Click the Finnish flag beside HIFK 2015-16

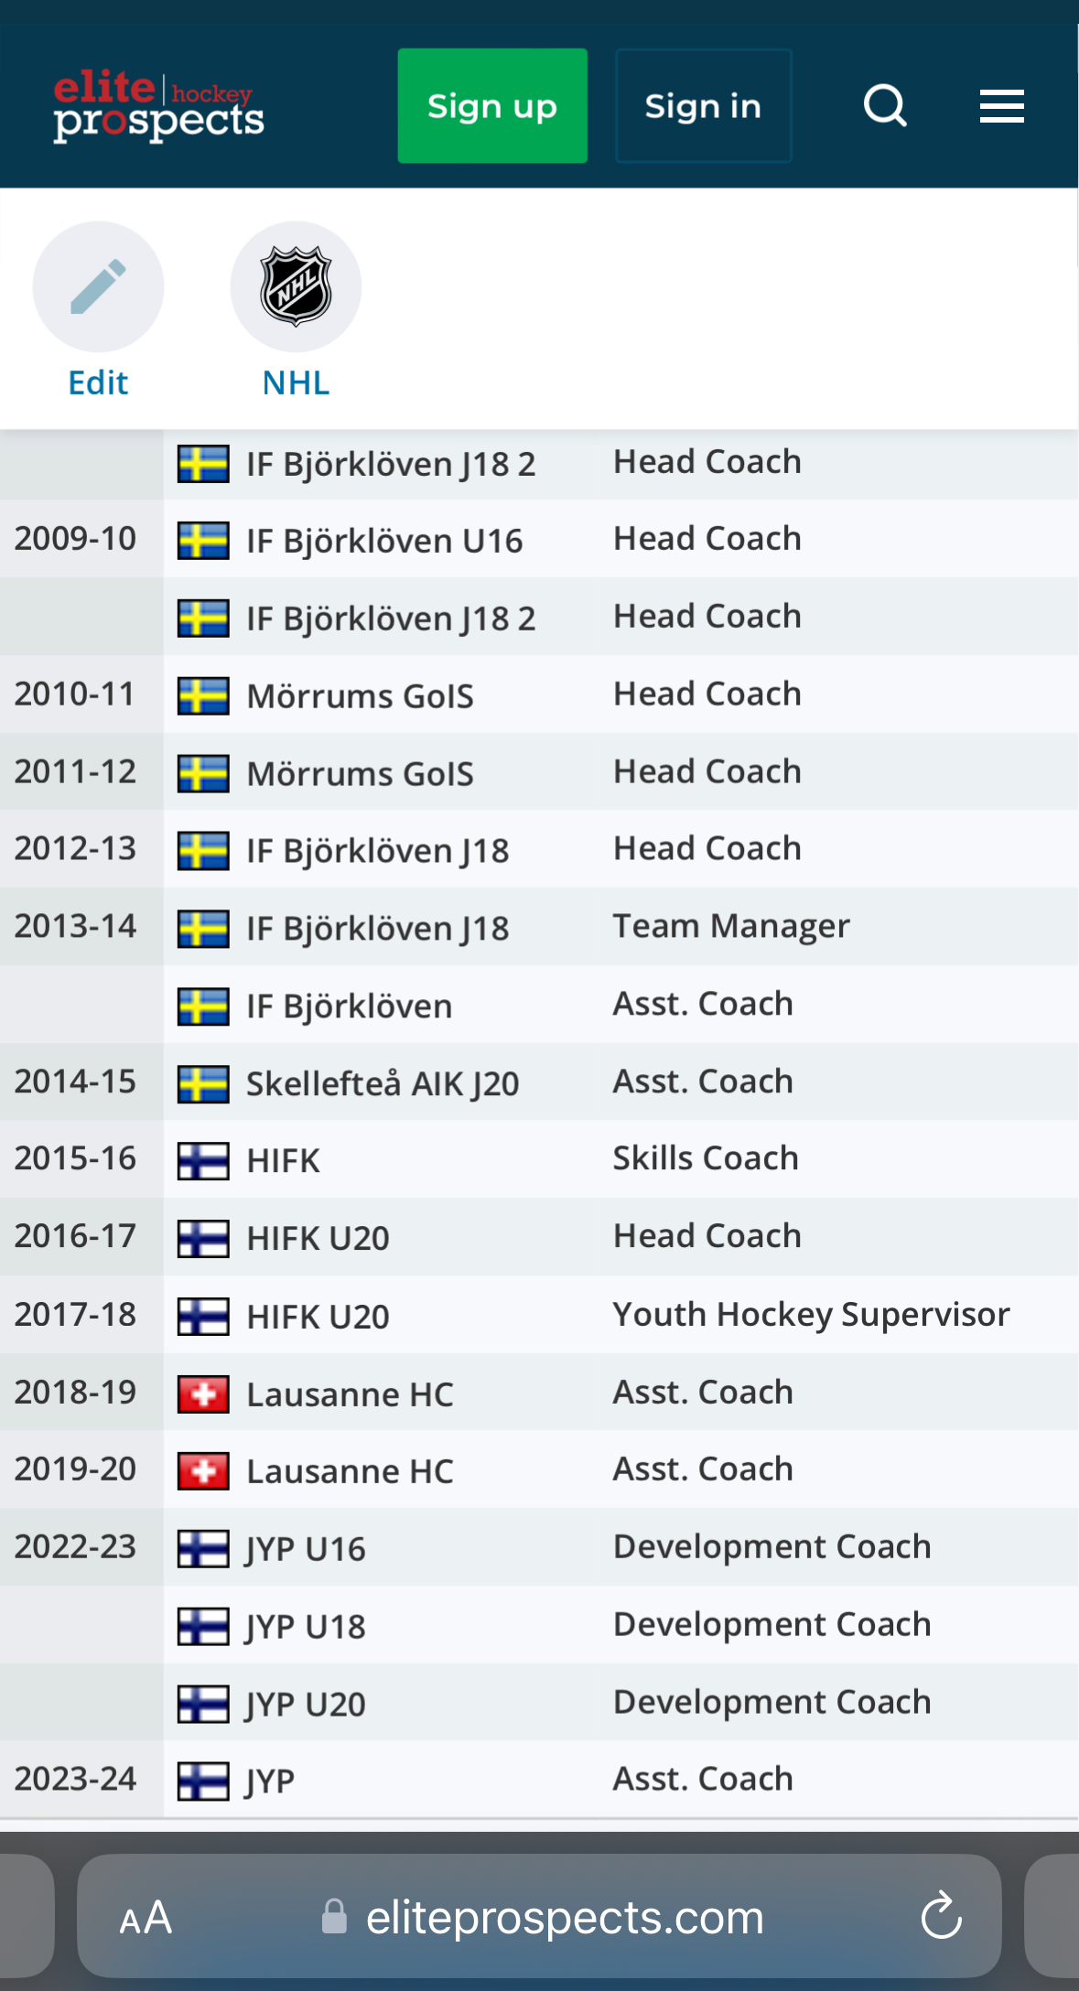point(203,1161)
